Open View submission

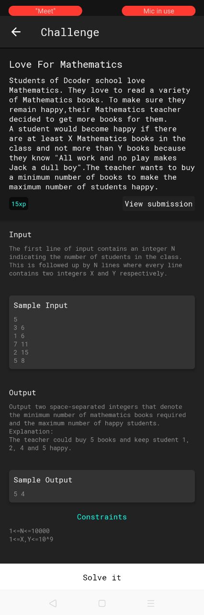pos(159,204)
